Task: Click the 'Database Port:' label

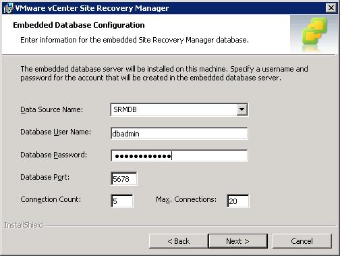Action: (x=45, y=177)
